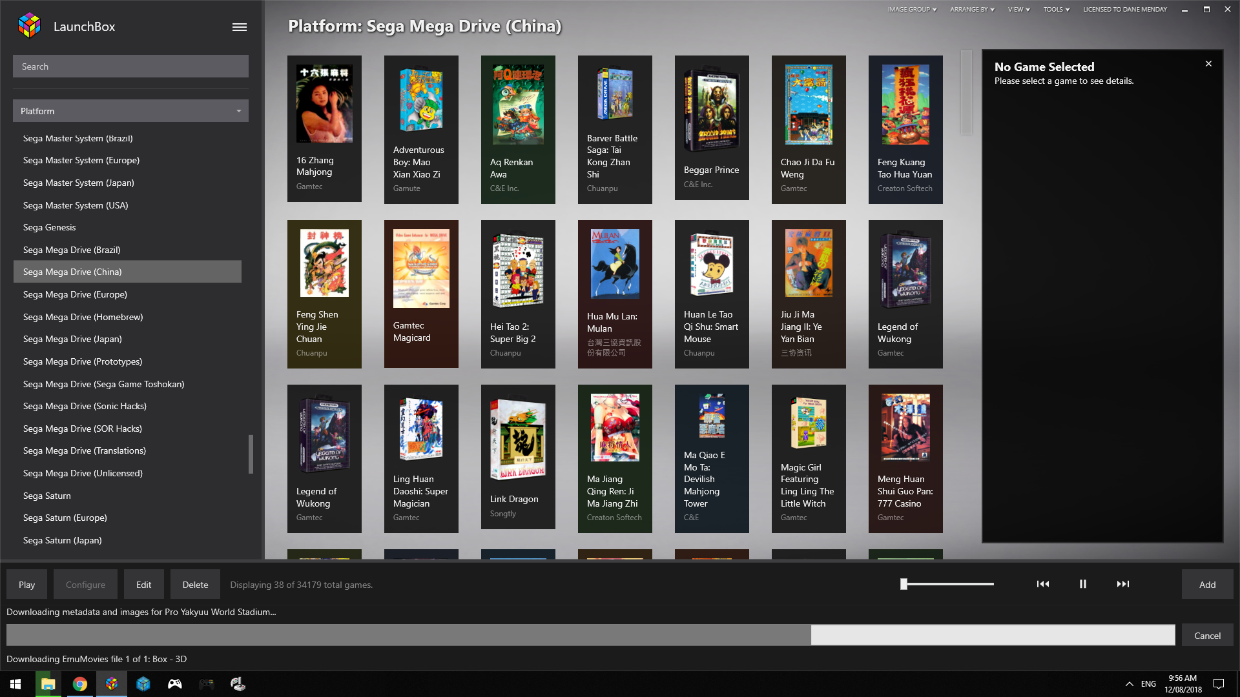Cancel the metadata download
Screen dimensions: 1240x697
1207,636
